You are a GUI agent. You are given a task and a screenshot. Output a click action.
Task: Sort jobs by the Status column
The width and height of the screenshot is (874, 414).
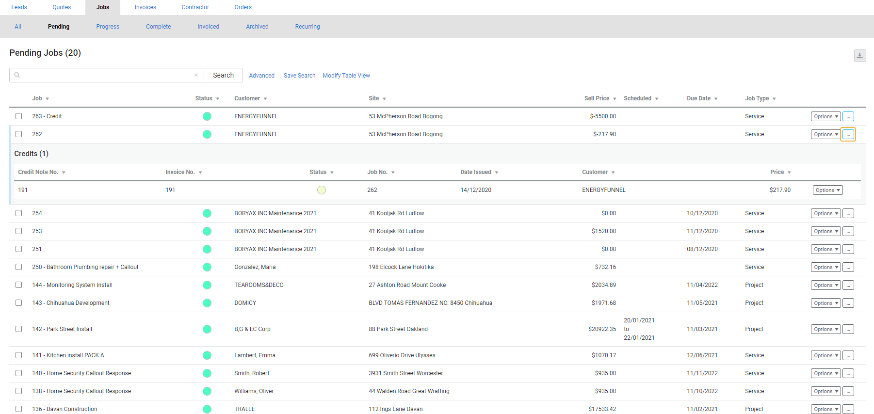(207, 98)
